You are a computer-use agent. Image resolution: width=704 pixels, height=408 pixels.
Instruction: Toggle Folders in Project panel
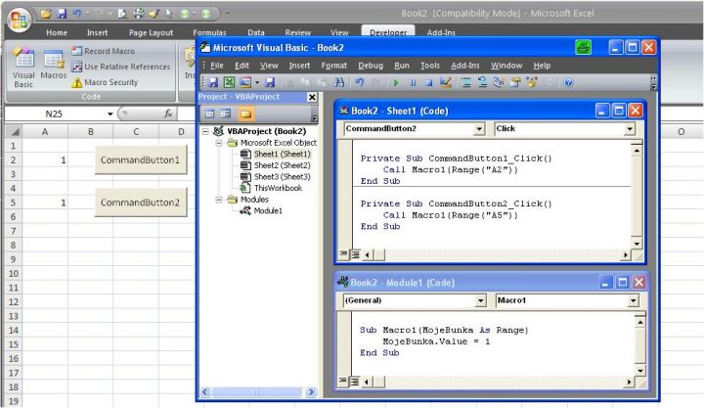tap(245, 113)
